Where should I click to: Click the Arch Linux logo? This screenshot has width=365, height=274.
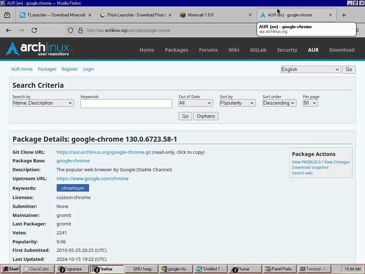[x=38, y=49]
